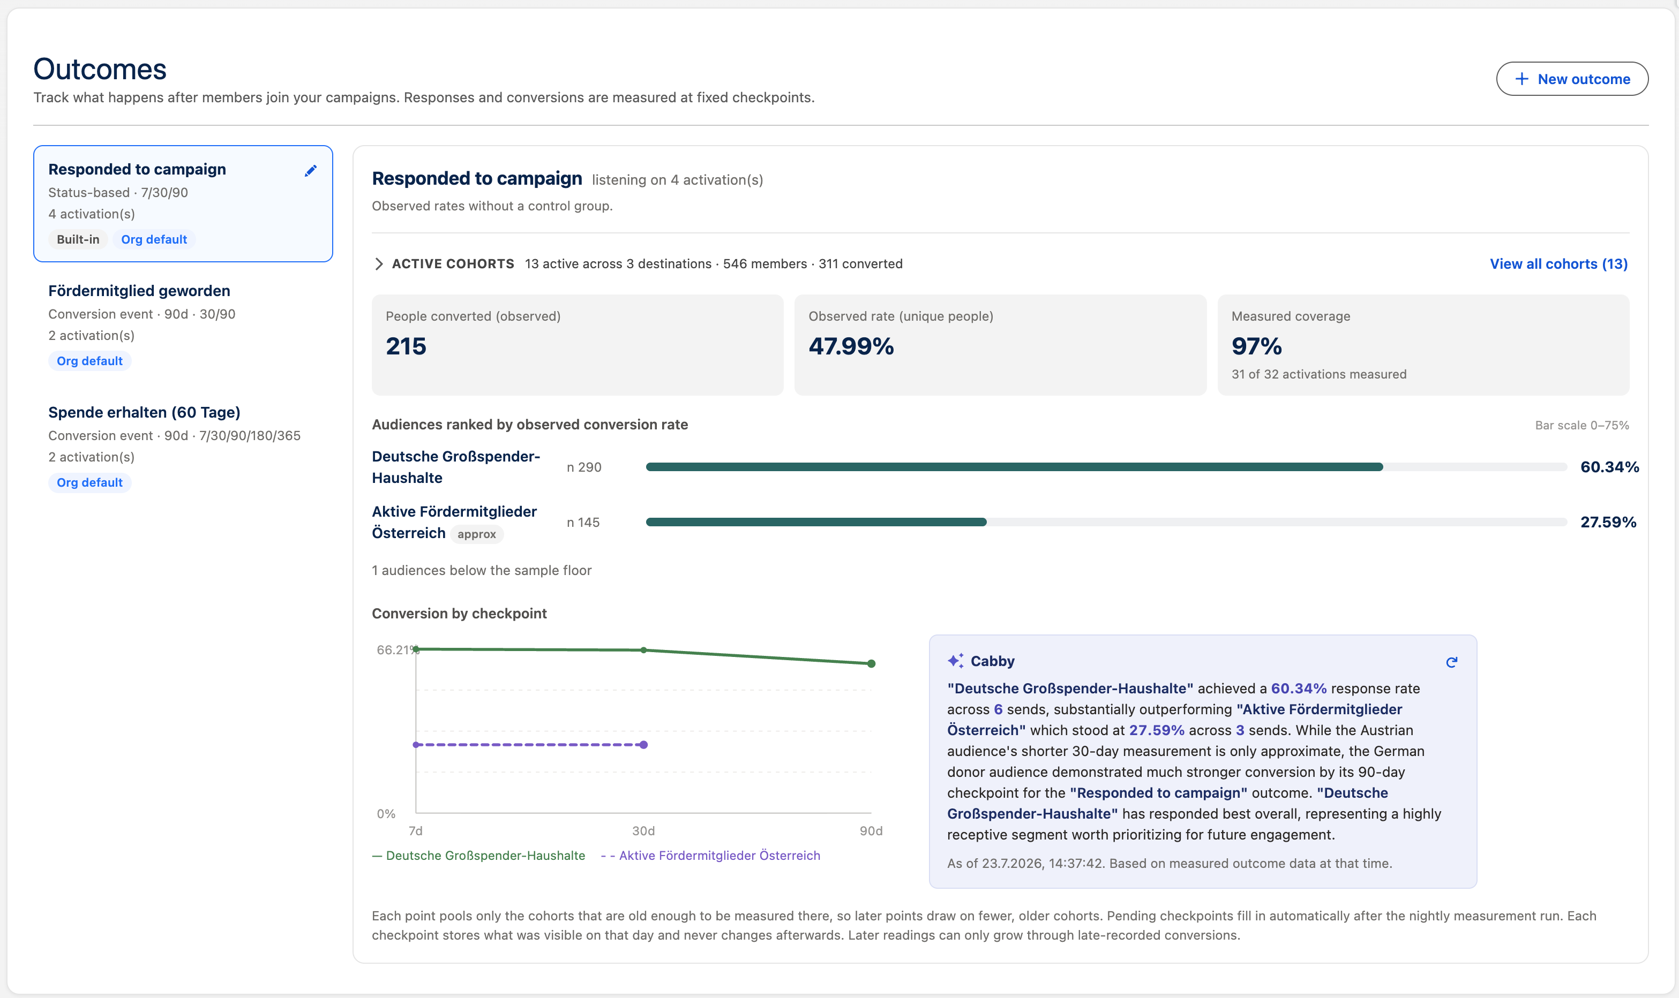The image size is (1679, 998).
Task: Click Org default badge under Spende erhalten
Action: 89,483
